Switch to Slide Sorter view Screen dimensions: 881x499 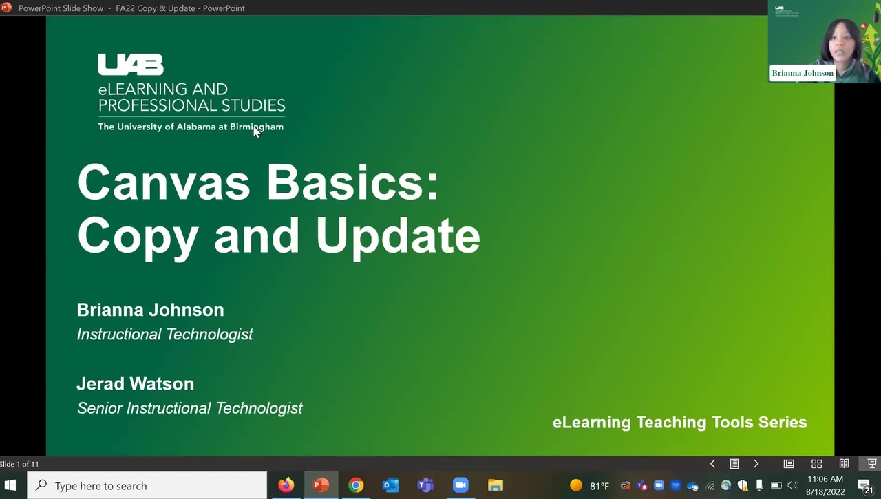(816, 464)
